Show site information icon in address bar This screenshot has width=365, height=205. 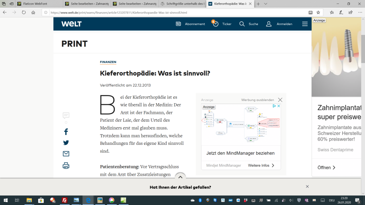coord(46,12)
